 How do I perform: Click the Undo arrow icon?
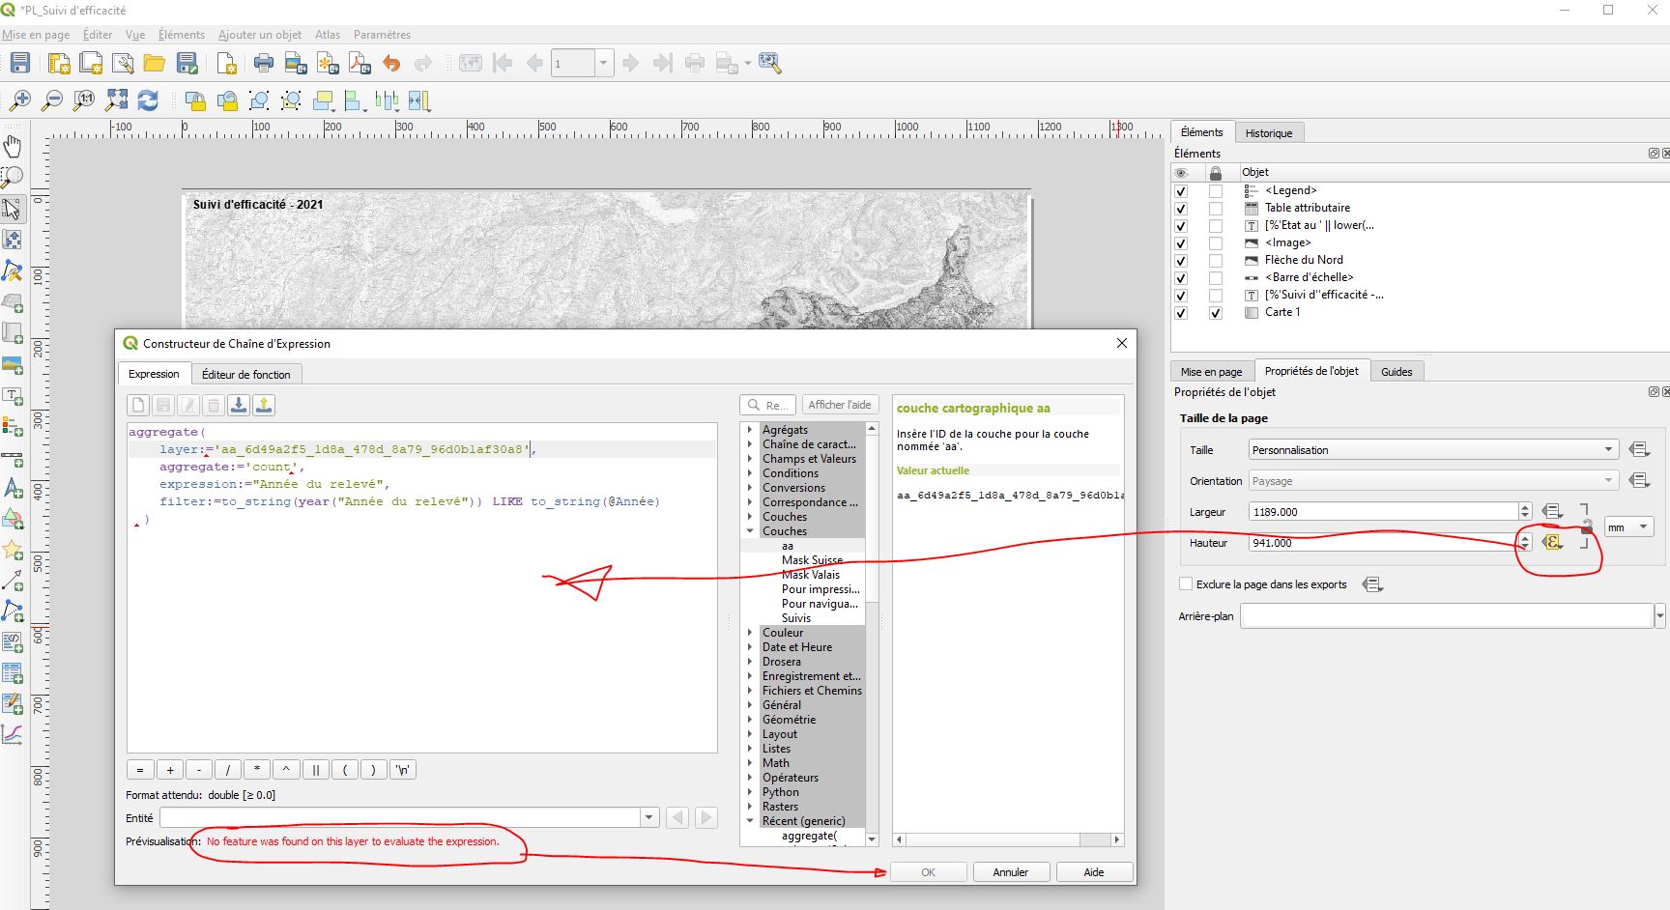pyautogui.click(x=391, y=64)
